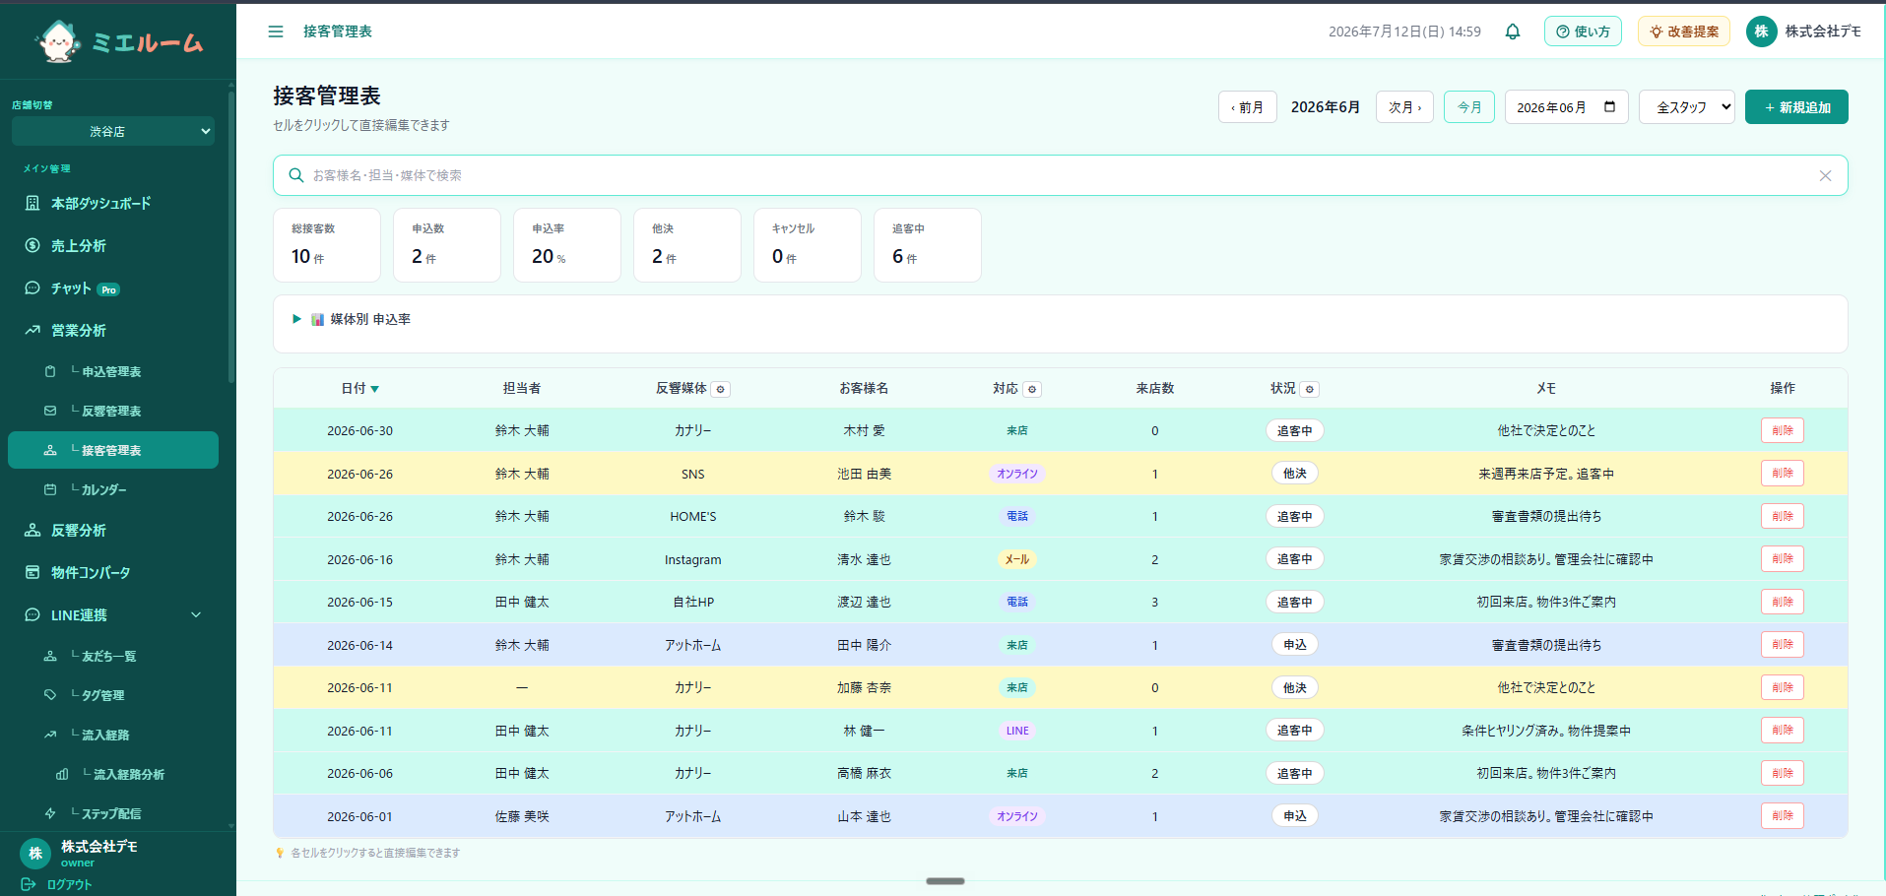Toggle the hamburger menu icon
This screenshot has width=1886, height=896.
point(276,32)
